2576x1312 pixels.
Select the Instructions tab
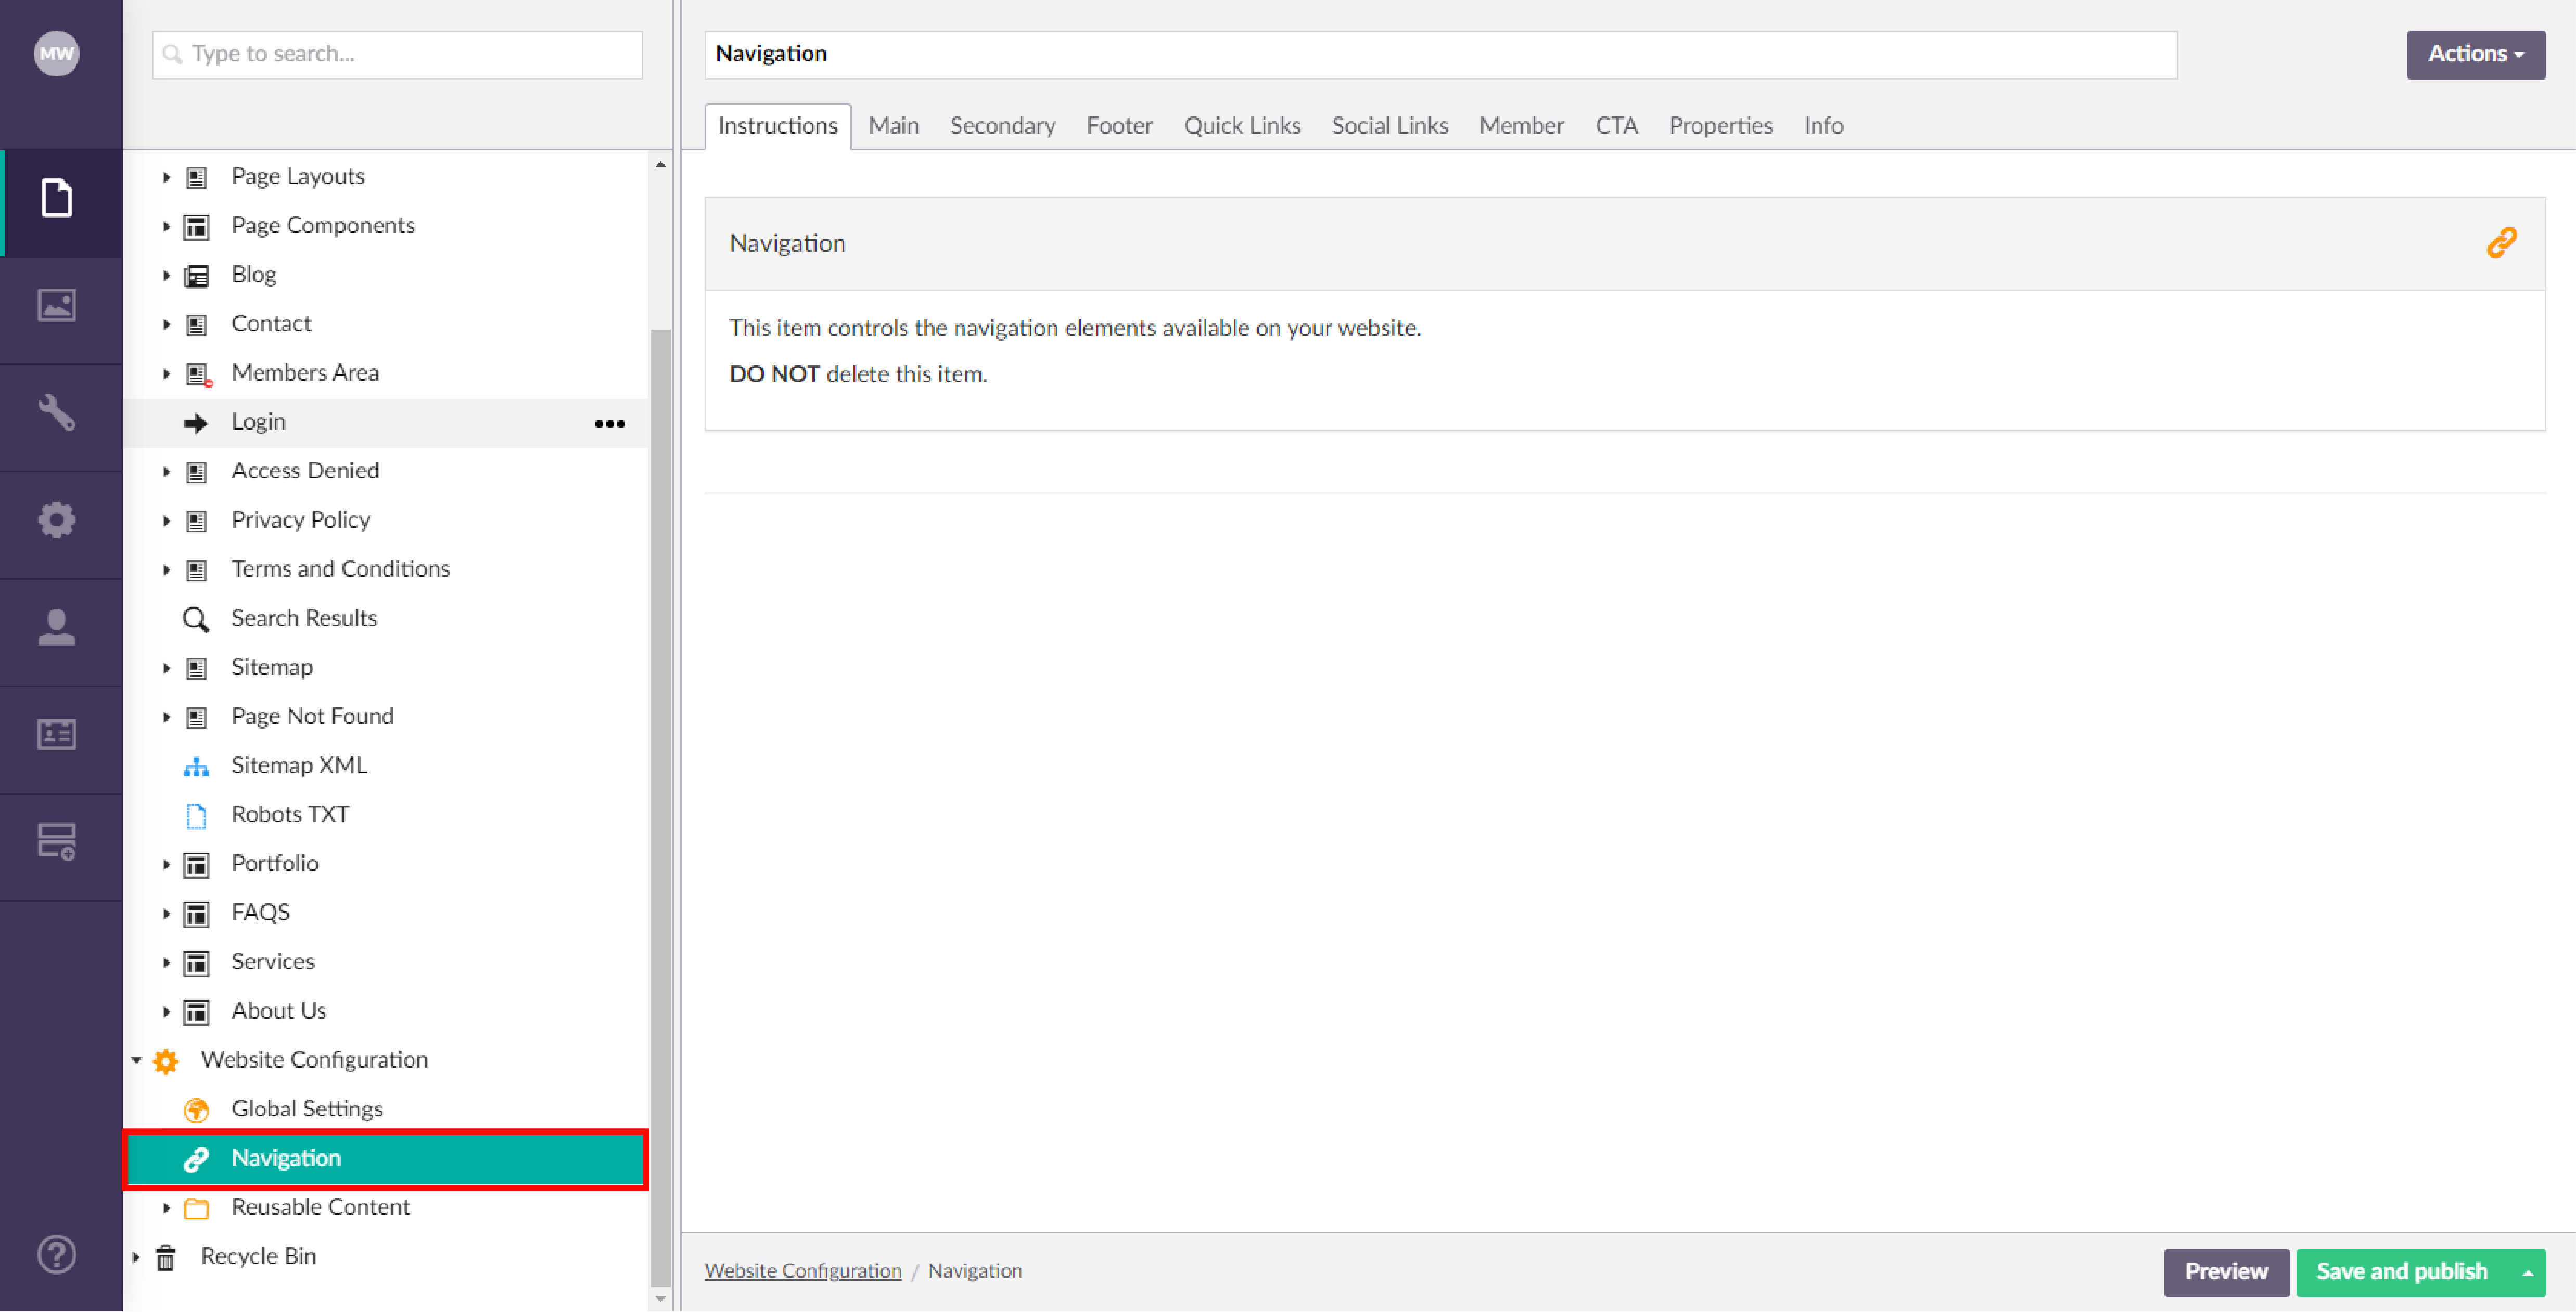tap(778, 126)
